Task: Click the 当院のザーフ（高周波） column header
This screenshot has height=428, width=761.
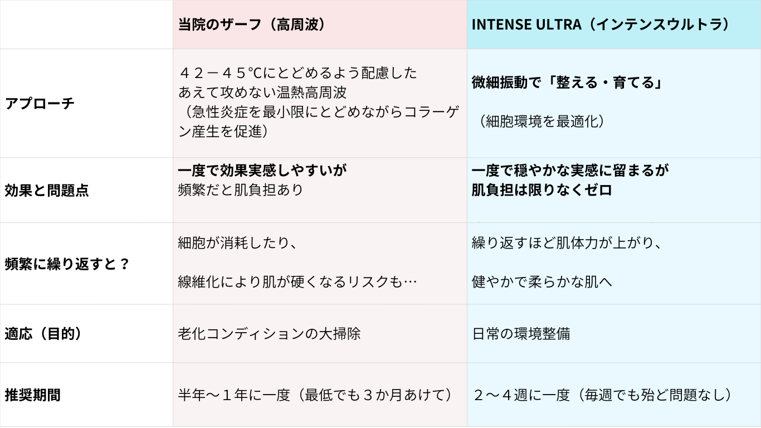Action: (x=251, y=25)
